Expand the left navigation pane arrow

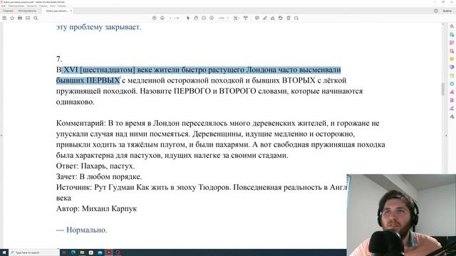point(1,135)
